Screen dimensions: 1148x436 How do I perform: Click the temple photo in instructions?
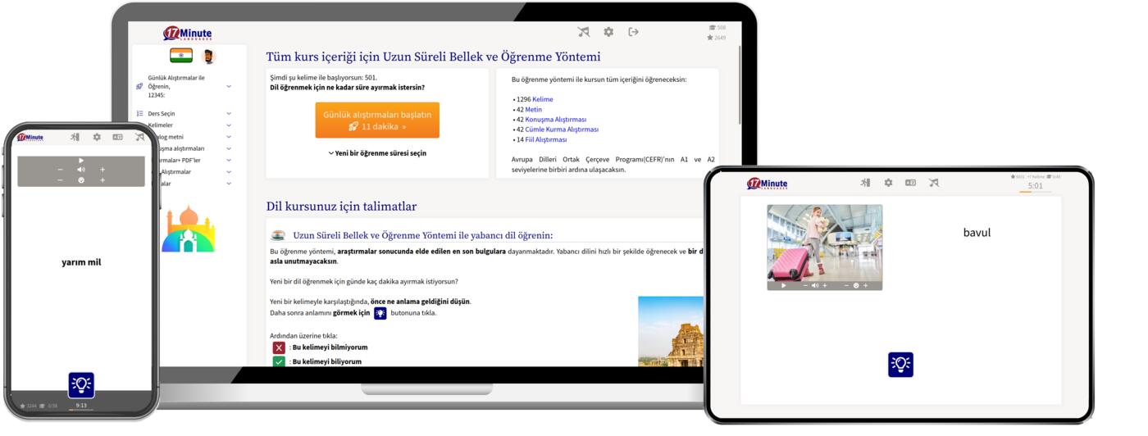coord(671,330)
